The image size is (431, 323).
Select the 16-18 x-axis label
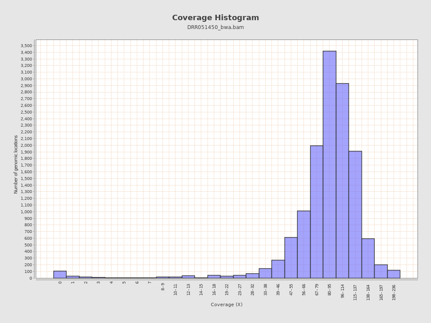[x=214, y=289]
